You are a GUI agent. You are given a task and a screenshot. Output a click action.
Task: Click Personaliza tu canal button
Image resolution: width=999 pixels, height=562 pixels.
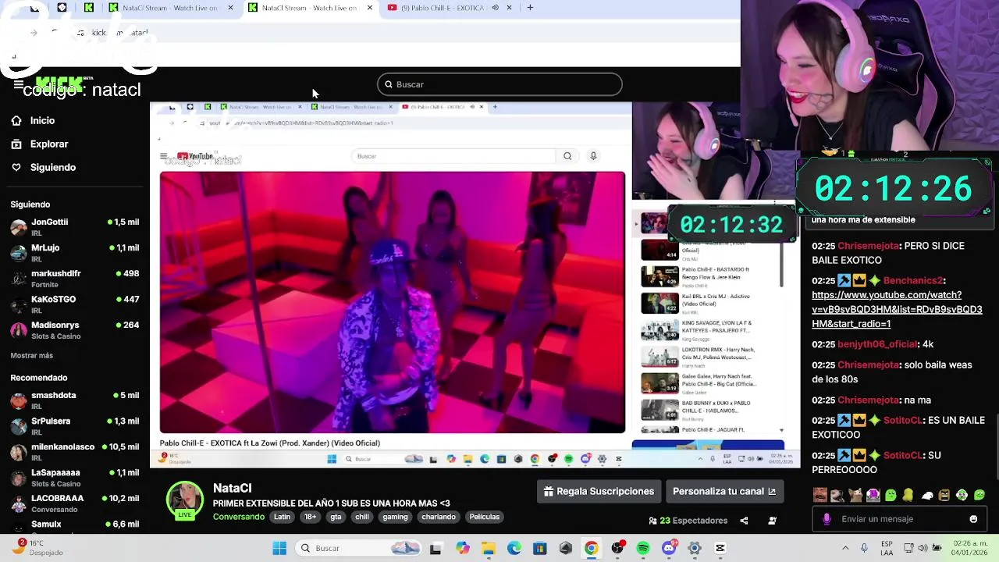[x=724, y=492]
